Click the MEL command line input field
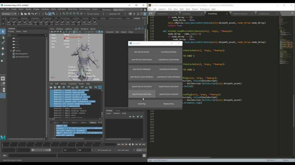The width and height of the screenshot is (295, 165). (32, 156)
